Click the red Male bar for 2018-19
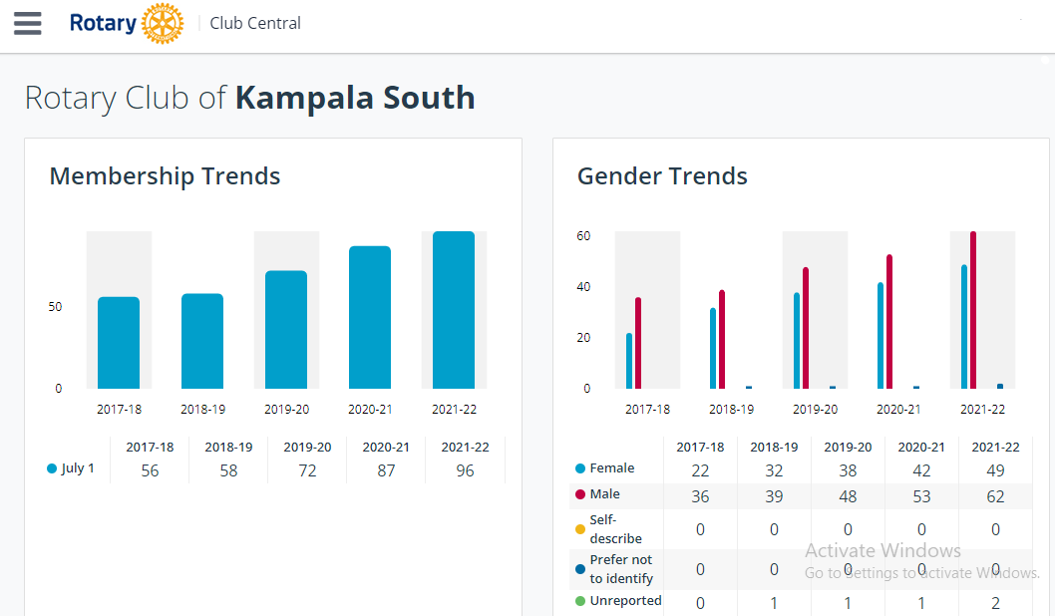The image size is (1058, 616). (722, 339)
